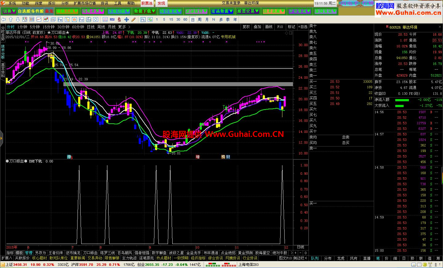The width and height of the screenshot is (443, 268).
Task: Click the red dollar sign icon
Action: click(119, 19)
